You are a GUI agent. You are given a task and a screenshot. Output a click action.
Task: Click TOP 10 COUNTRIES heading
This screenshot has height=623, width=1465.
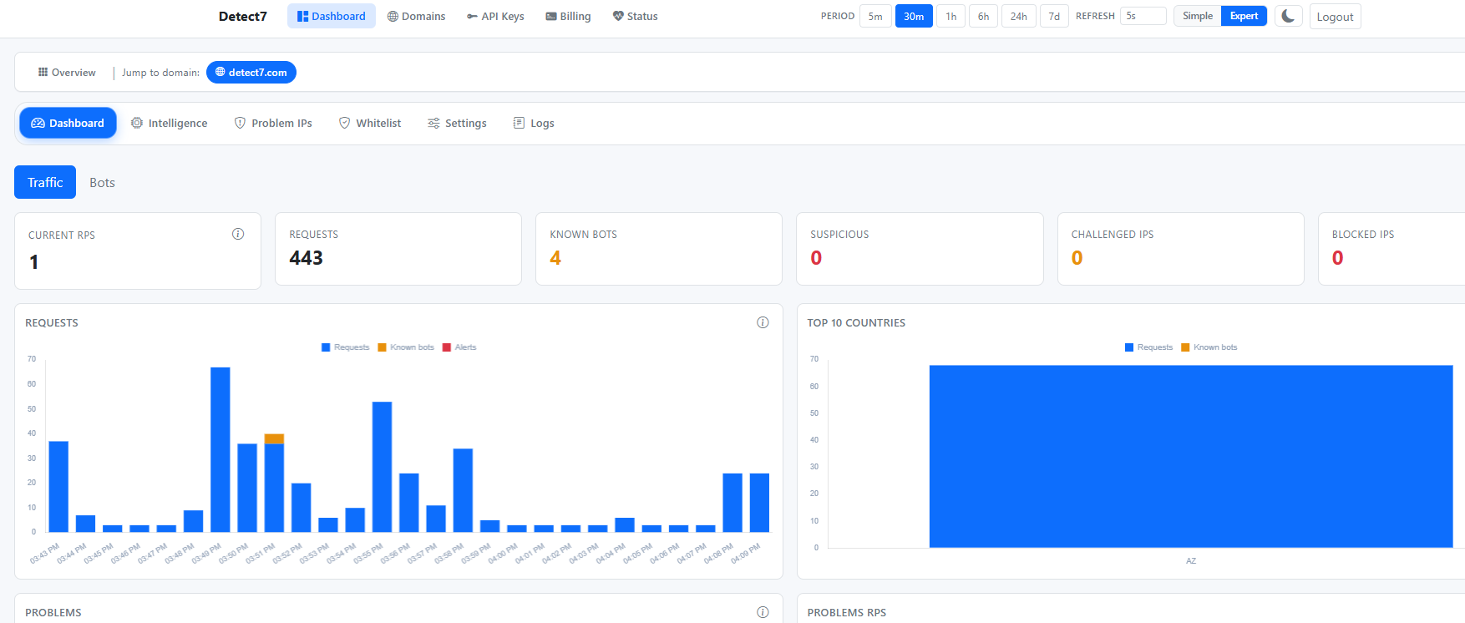point(856,322)
